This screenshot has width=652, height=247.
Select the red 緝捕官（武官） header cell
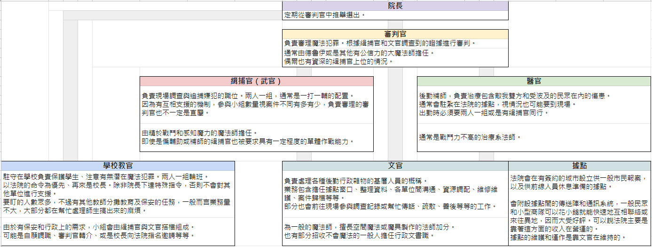257,81
